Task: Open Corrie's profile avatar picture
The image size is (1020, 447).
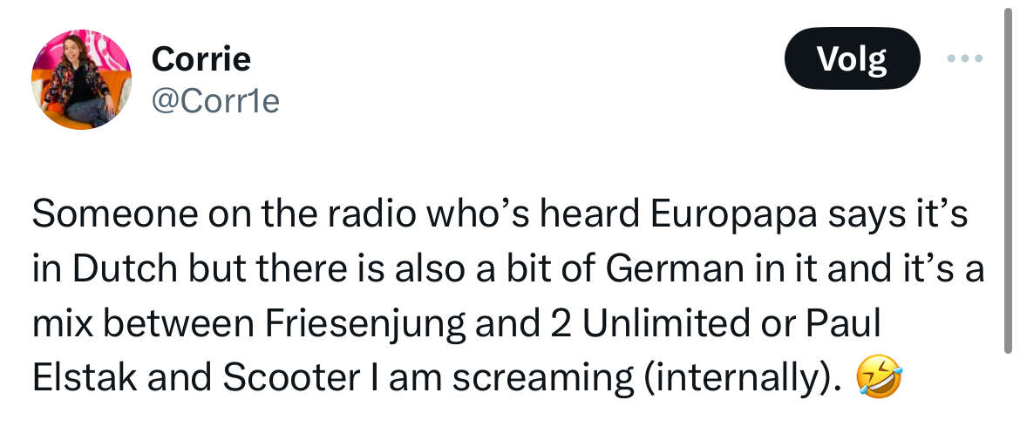Action: (81, 80)
